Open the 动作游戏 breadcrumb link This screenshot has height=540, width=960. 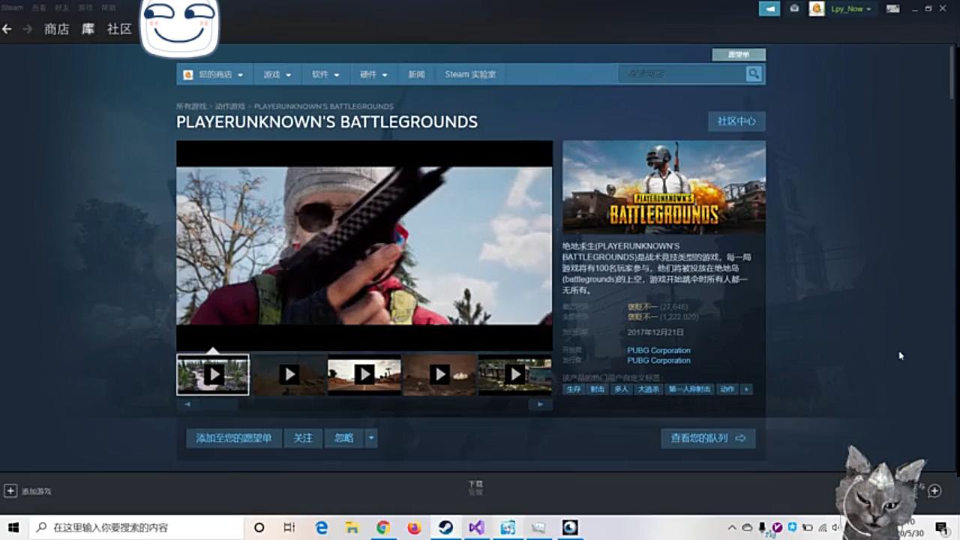pos(230,106)
